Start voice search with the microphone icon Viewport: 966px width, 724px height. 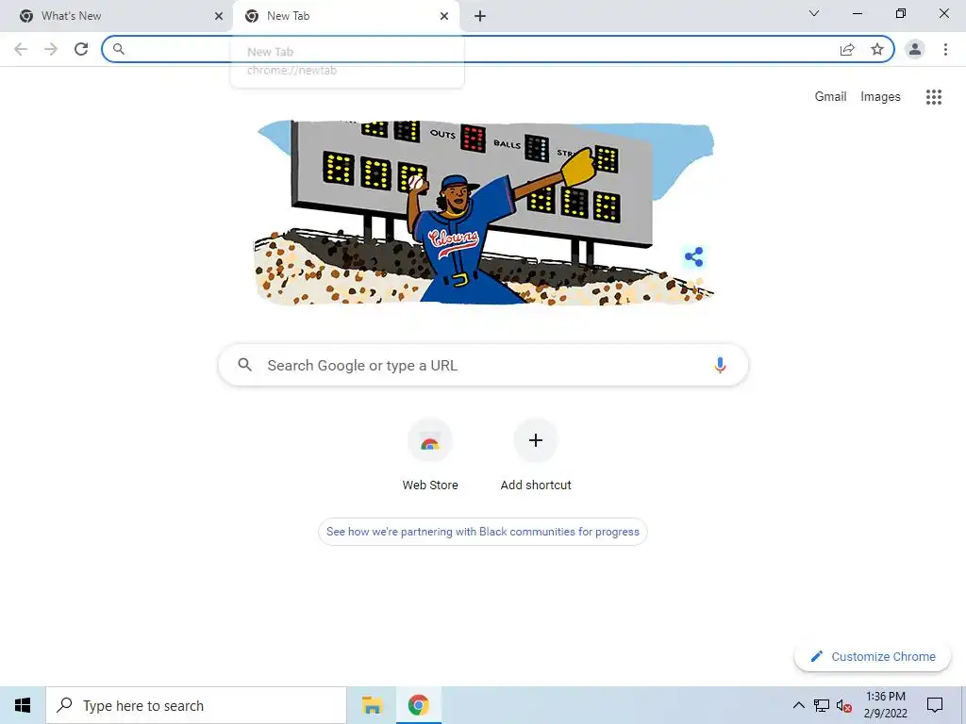(720, 365)
